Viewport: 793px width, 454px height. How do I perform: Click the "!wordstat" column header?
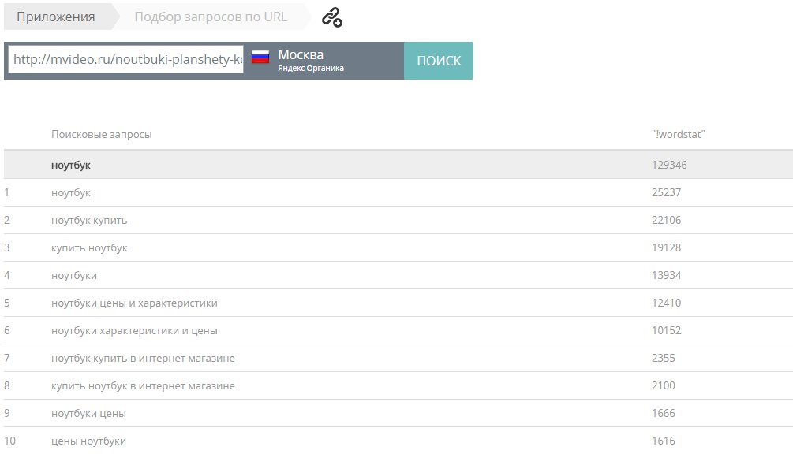pos(679,134)
